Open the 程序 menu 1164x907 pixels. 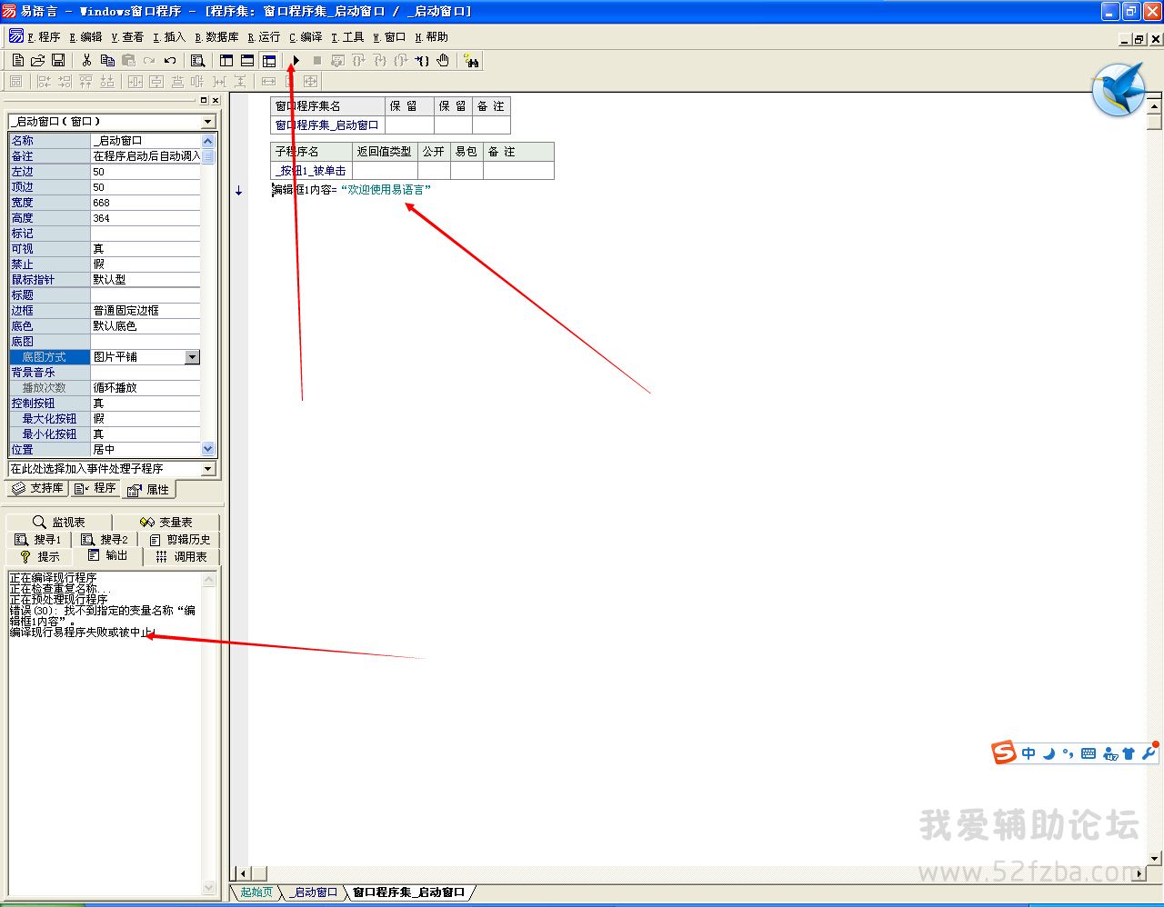pos(44,37)
